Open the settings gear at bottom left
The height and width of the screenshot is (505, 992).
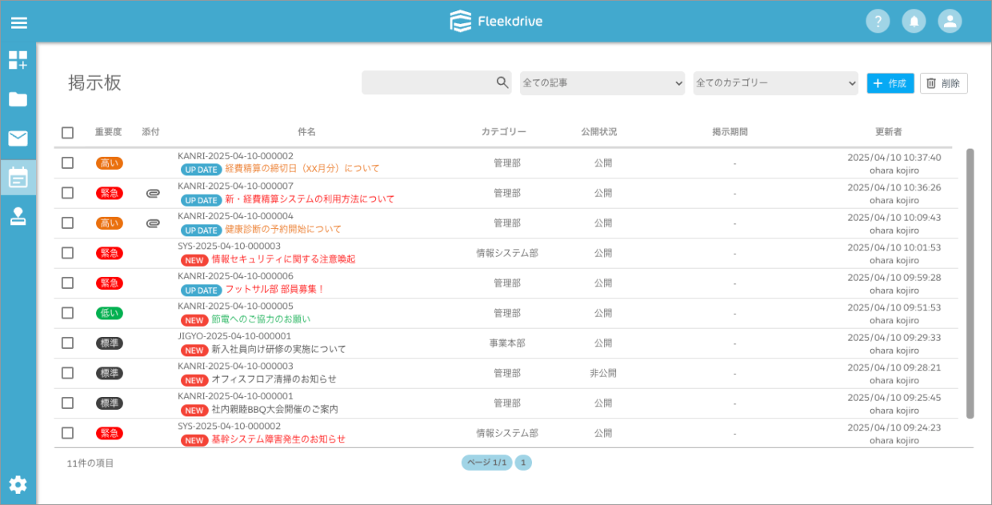pos(18,484)
